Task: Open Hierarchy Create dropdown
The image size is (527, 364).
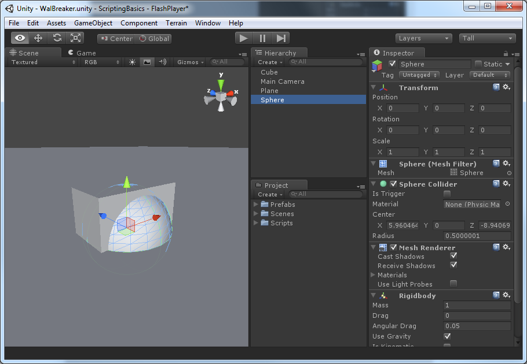Action: (270, 62)
